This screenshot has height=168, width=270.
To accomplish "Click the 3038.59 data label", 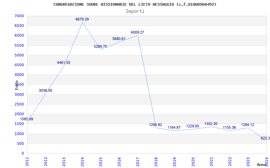I will coord(45,90).
